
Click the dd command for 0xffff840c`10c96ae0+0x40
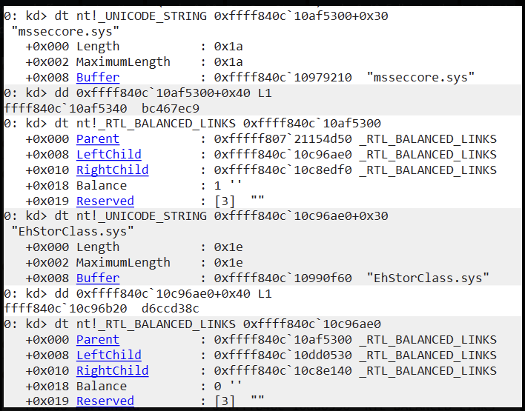click(x=173, y=293)
